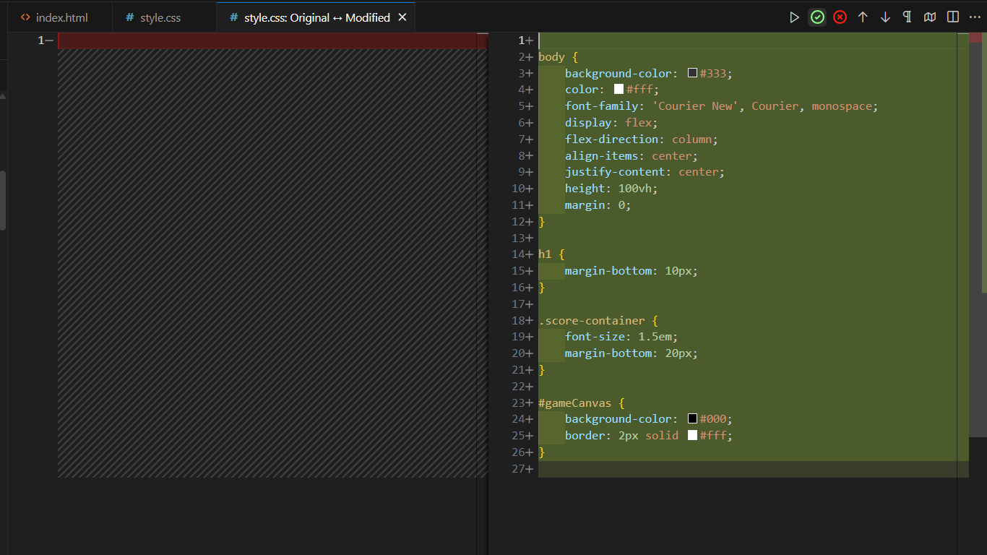Click the #000 gameCanvas background swatch
Image resolution: width=987 pixels, height=555 pixels.
tap(692, 419)
